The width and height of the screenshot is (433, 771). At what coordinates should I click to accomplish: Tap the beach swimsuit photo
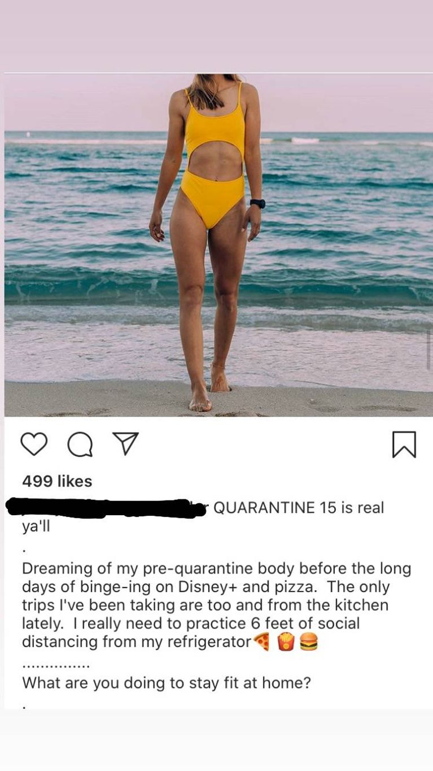click(x=218, y=245)
